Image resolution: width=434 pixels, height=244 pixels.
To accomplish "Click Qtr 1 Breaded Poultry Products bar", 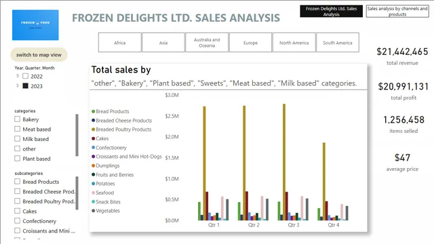I will (x=204, y=163).
